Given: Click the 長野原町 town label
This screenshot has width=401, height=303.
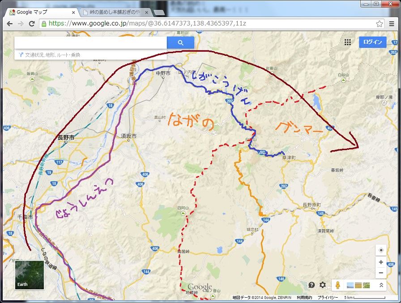Looking at the screenshot, I should click(x=312, y=205).
